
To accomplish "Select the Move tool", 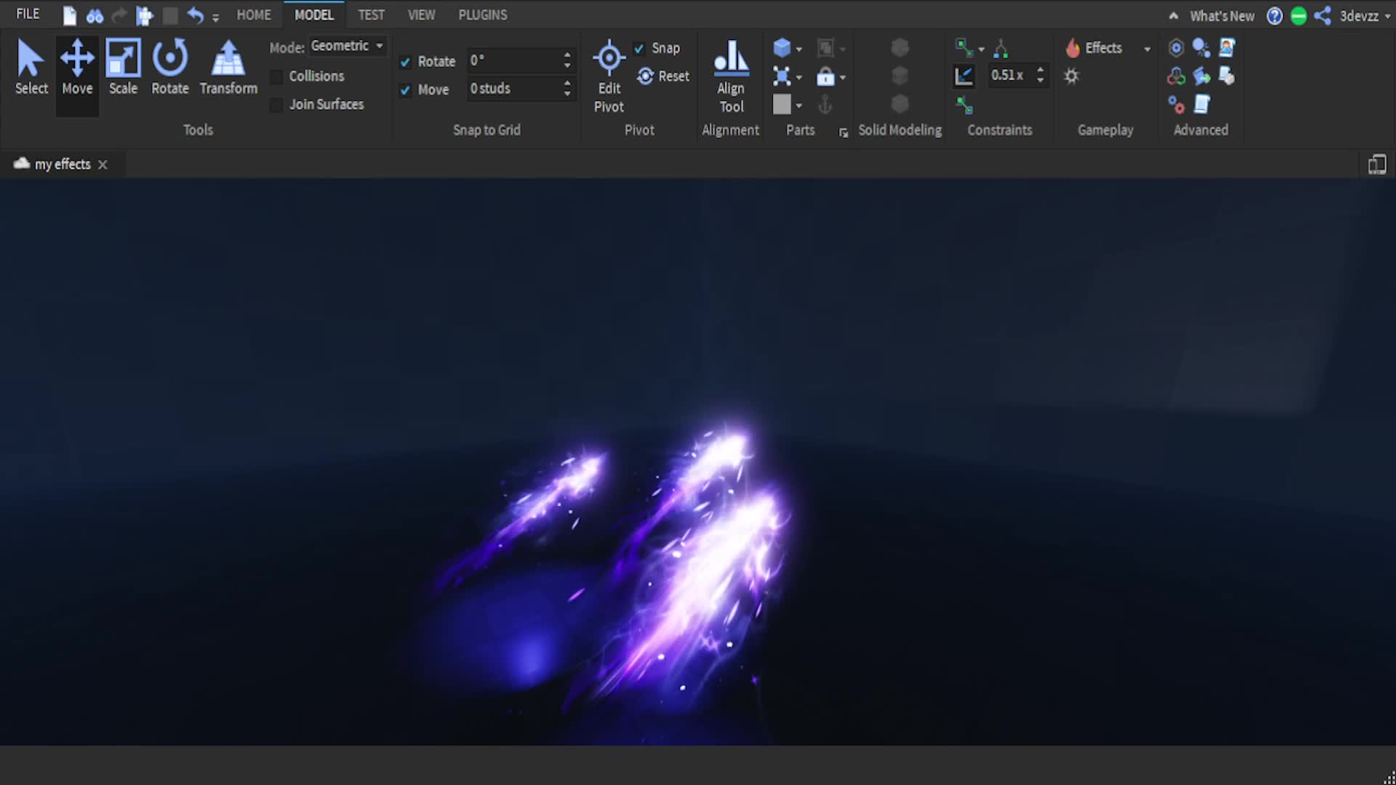I will [x=77, y=65].
